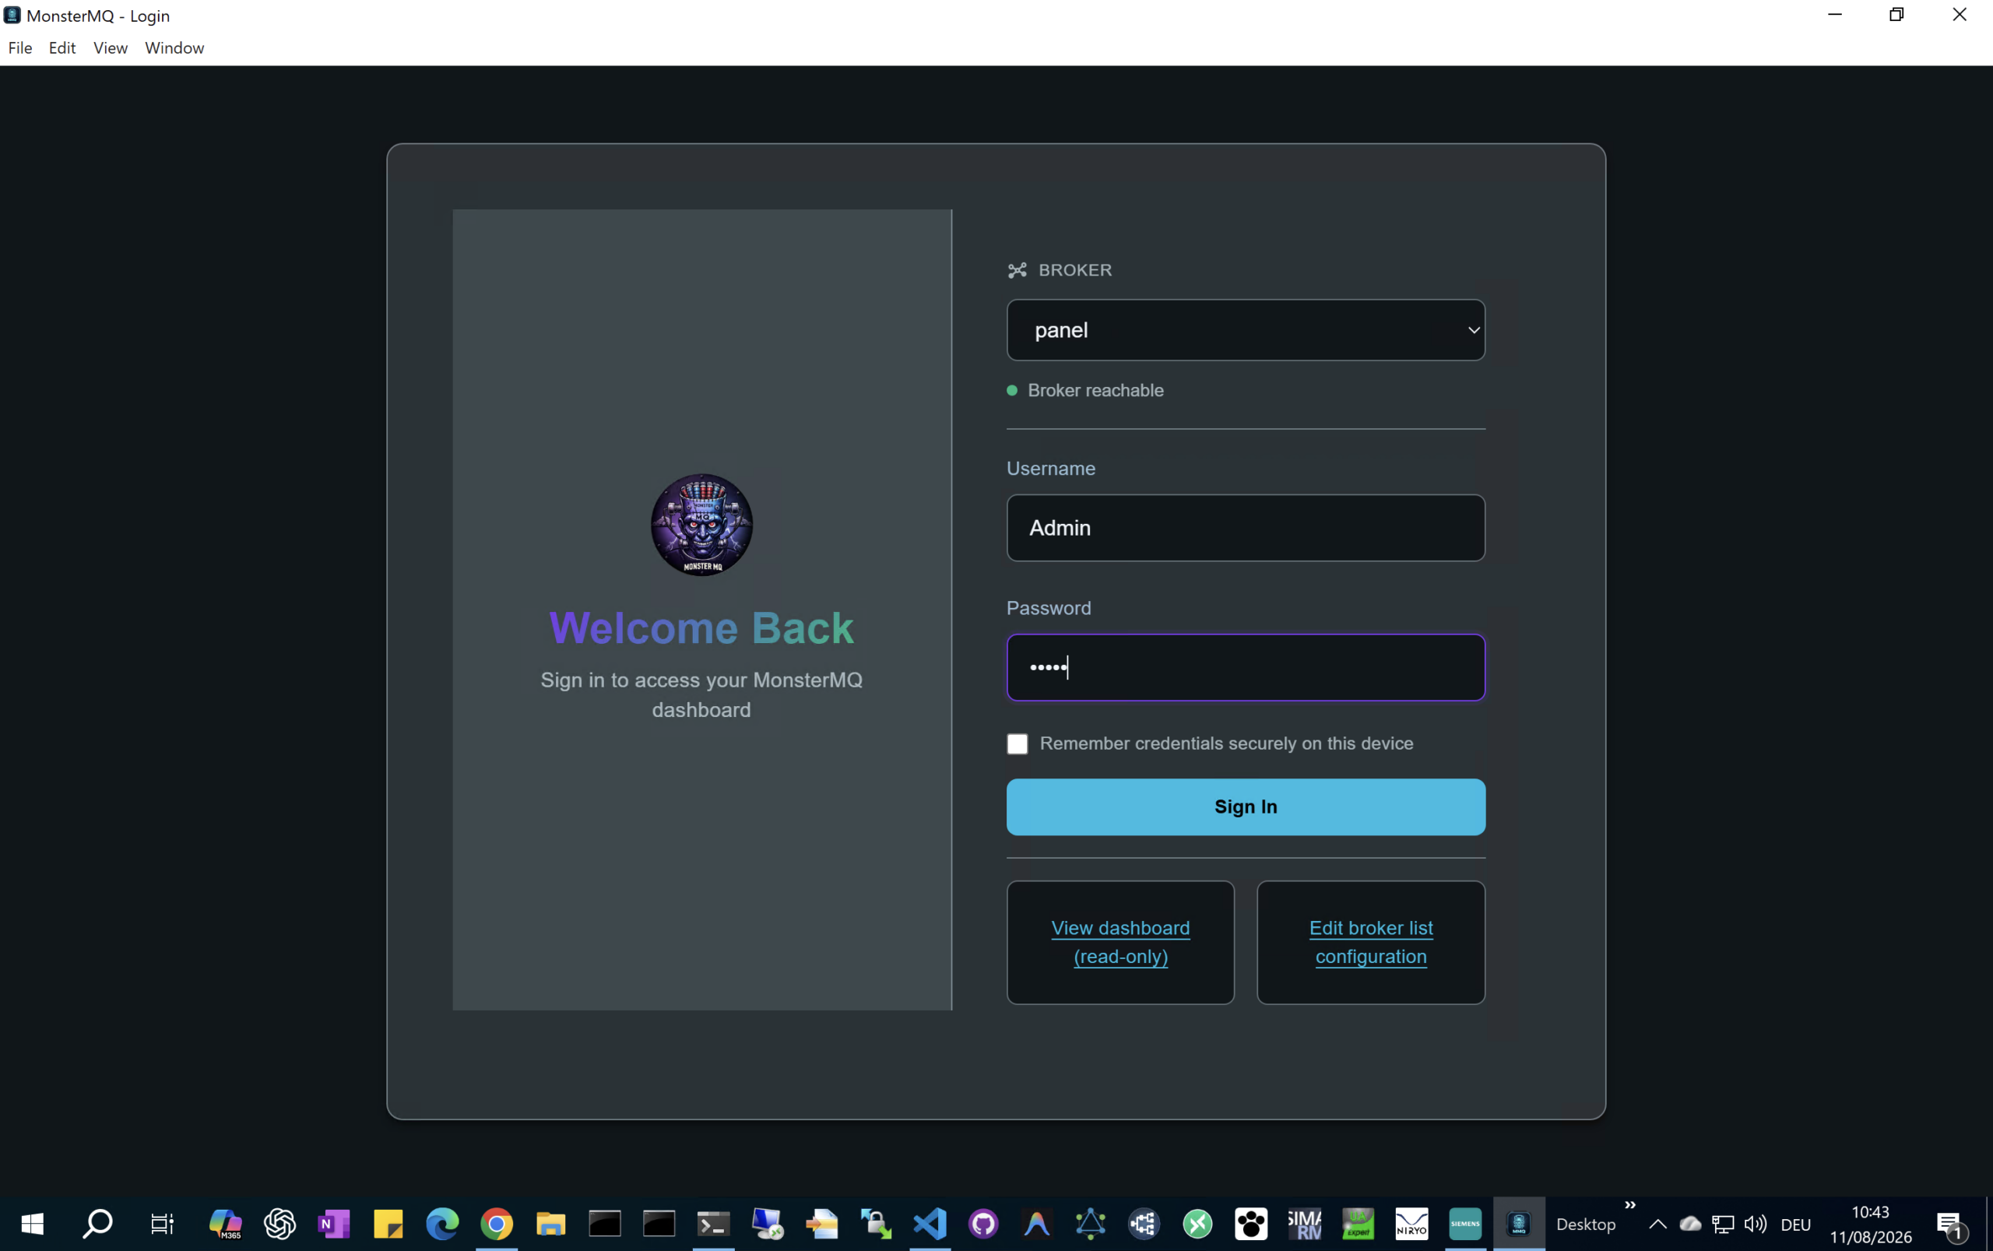
Task: Open UA Expert from the taskbar
Action: point(1358,1224)
